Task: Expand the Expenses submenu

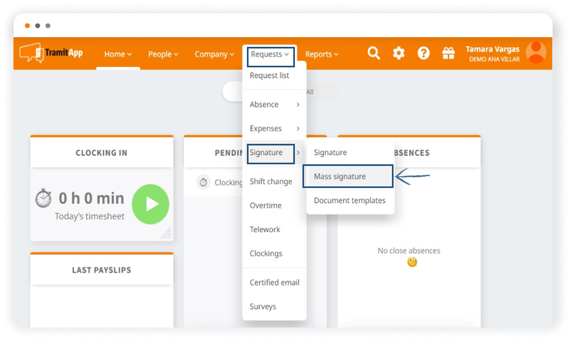Action: pyautogui.click(x=274, y=128)
